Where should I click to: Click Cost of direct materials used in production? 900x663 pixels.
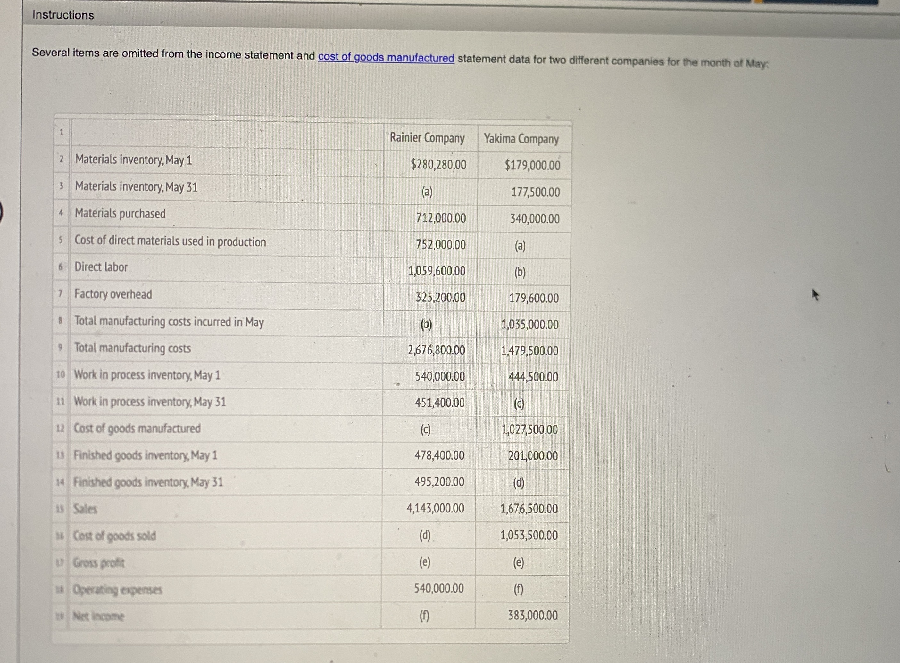170,241
